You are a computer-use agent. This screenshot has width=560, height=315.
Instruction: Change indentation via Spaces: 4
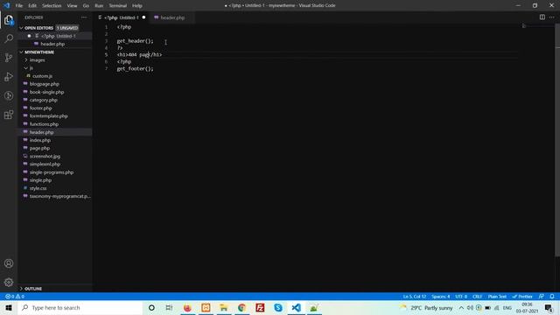click(441, 297)
